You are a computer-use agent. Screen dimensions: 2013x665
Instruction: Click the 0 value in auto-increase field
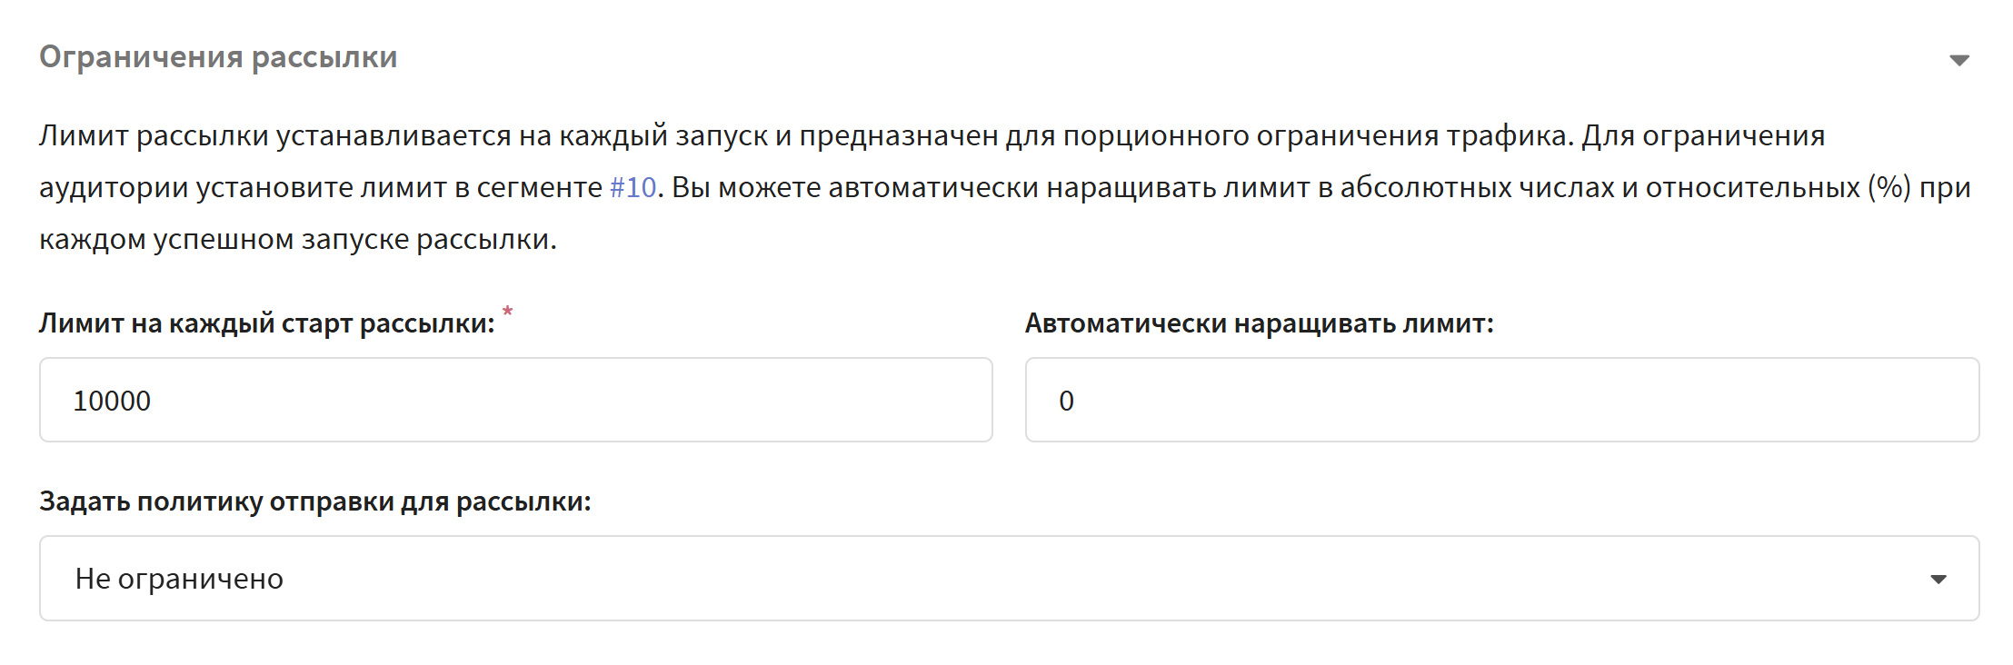click(x=1066, y=401)
